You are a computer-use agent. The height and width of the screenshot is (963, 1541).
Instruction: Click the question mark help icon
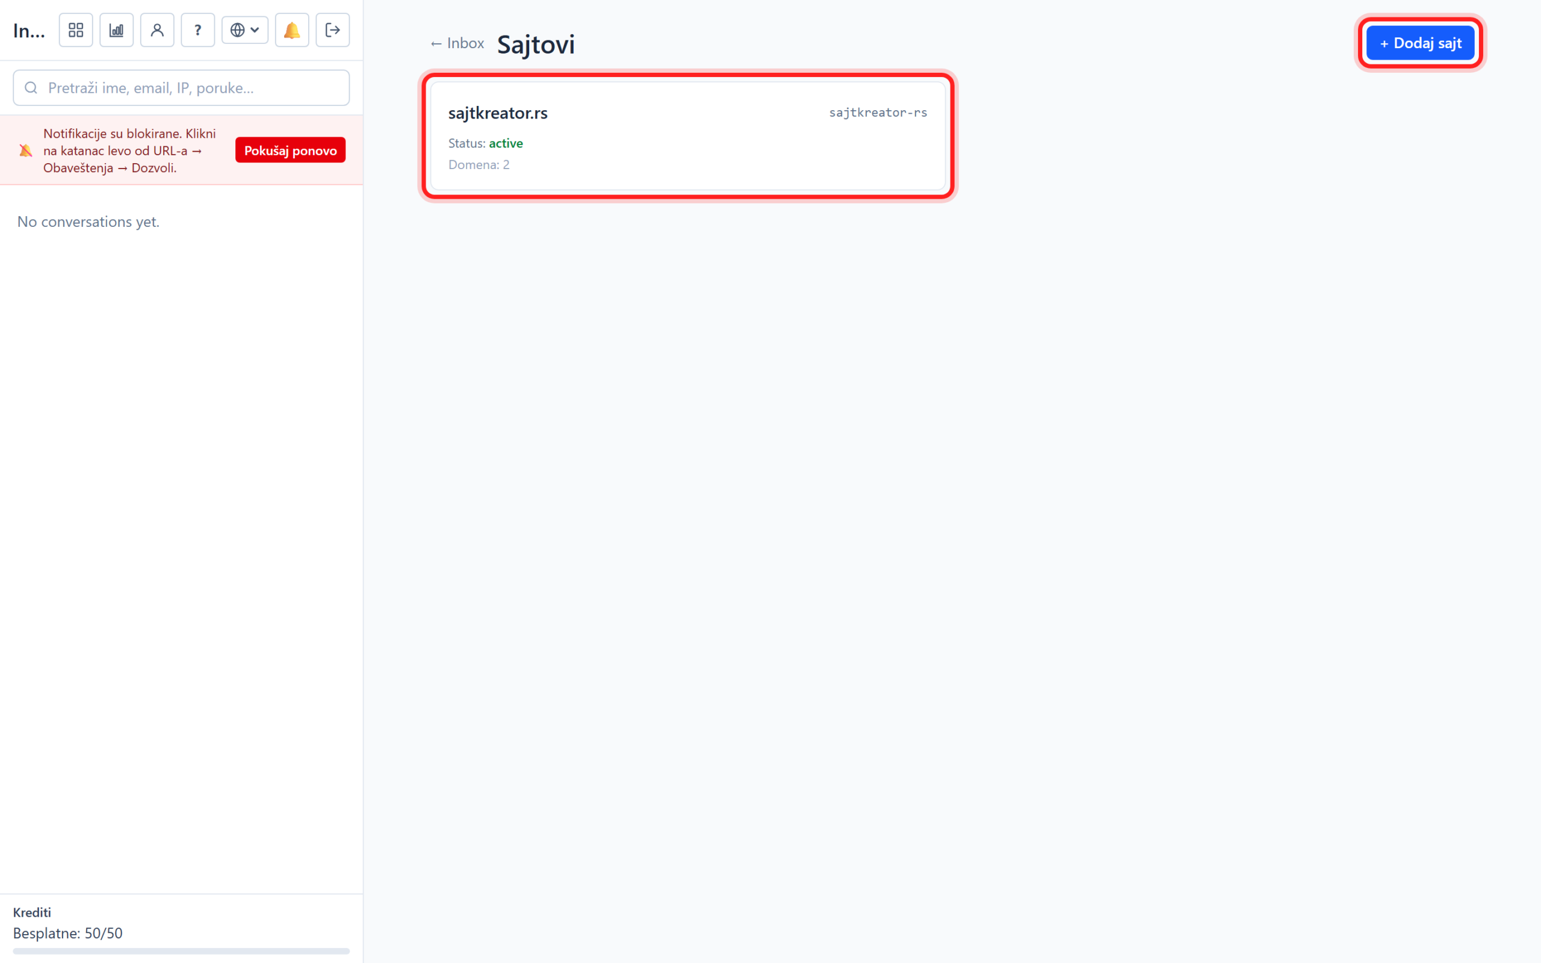tap(198, 30)
